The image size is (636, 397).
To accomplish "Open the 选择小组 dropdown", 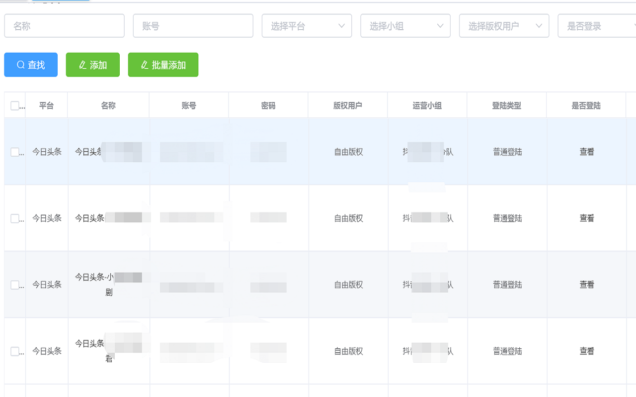I will (x=405, y=26).
